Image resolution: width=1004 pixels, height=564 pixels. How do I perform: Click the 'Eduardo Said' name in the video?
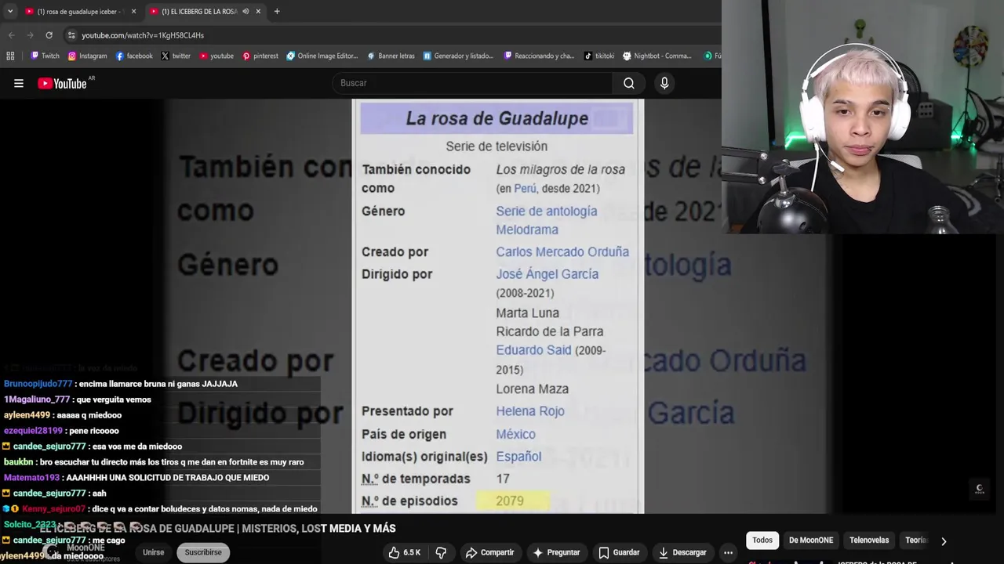click(x=533, y=350)
